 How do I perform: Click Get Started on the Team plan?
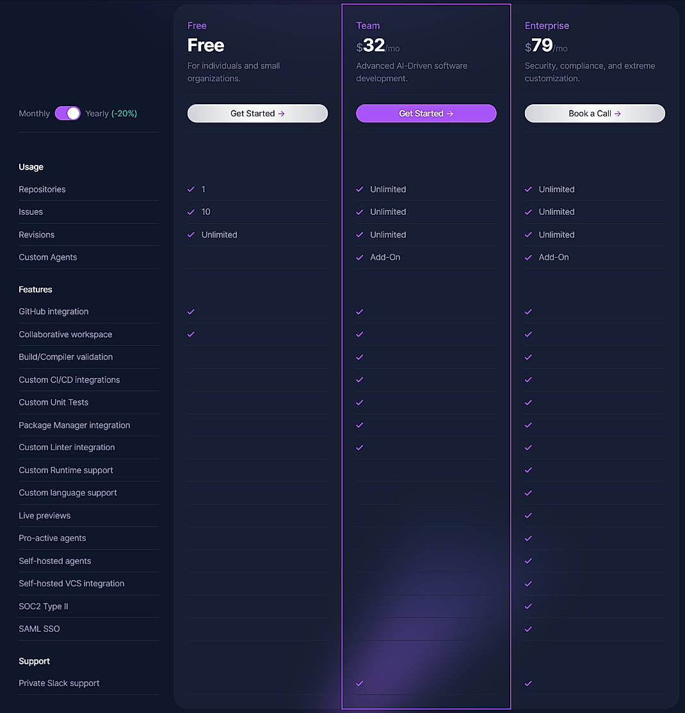(426, 113)
